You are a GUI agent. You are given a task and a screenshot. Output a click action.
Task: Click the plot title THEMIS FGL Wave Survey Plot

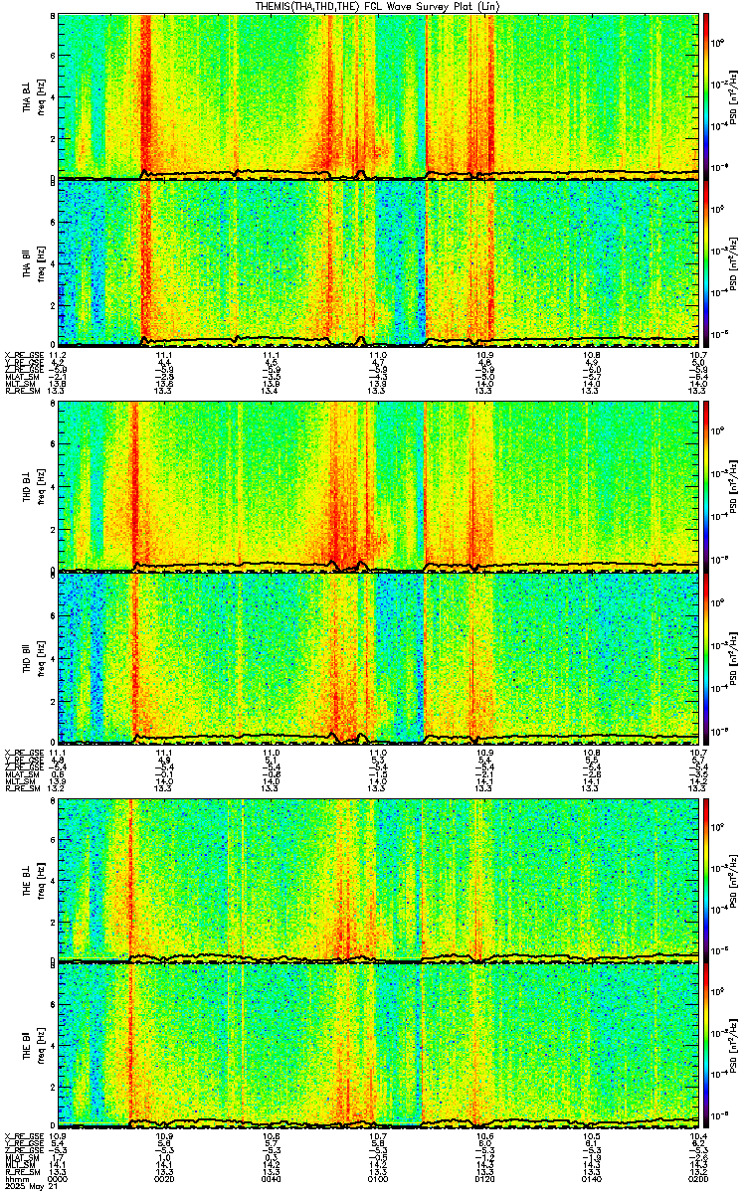[375, 6]
